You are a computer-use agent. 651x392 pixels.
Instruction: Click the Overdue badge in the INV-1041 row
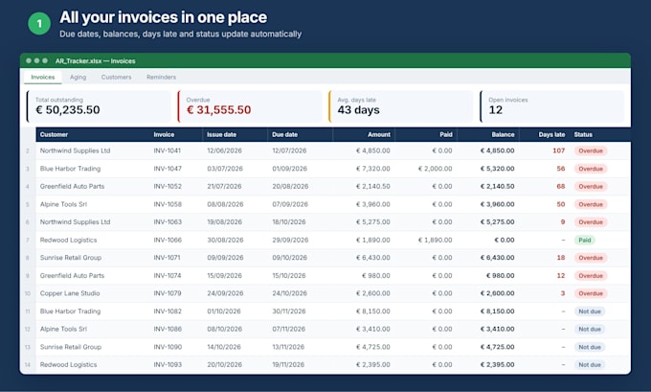click(591, 150)
